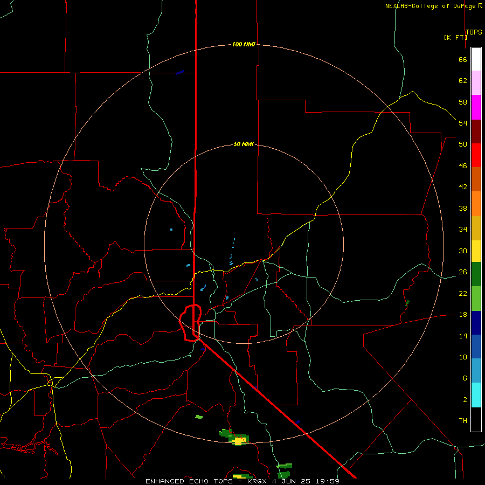
Task: Click the yellow echo core on the 100 NMI ring
Action: (238, 441)
